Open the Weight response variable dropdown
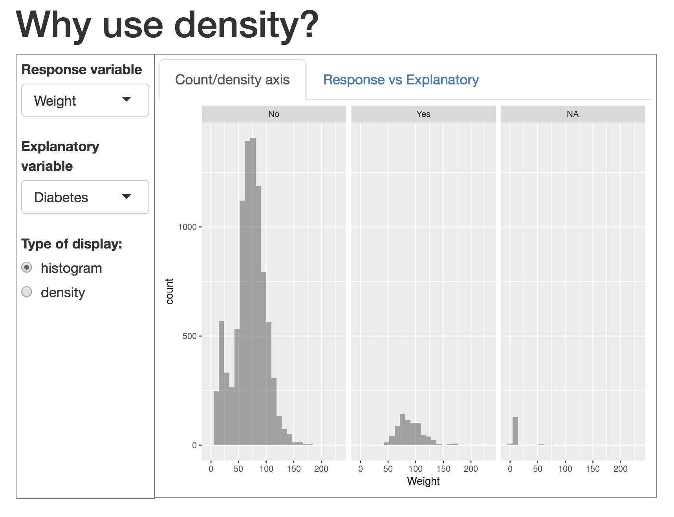674x517 pixels. 85,100
